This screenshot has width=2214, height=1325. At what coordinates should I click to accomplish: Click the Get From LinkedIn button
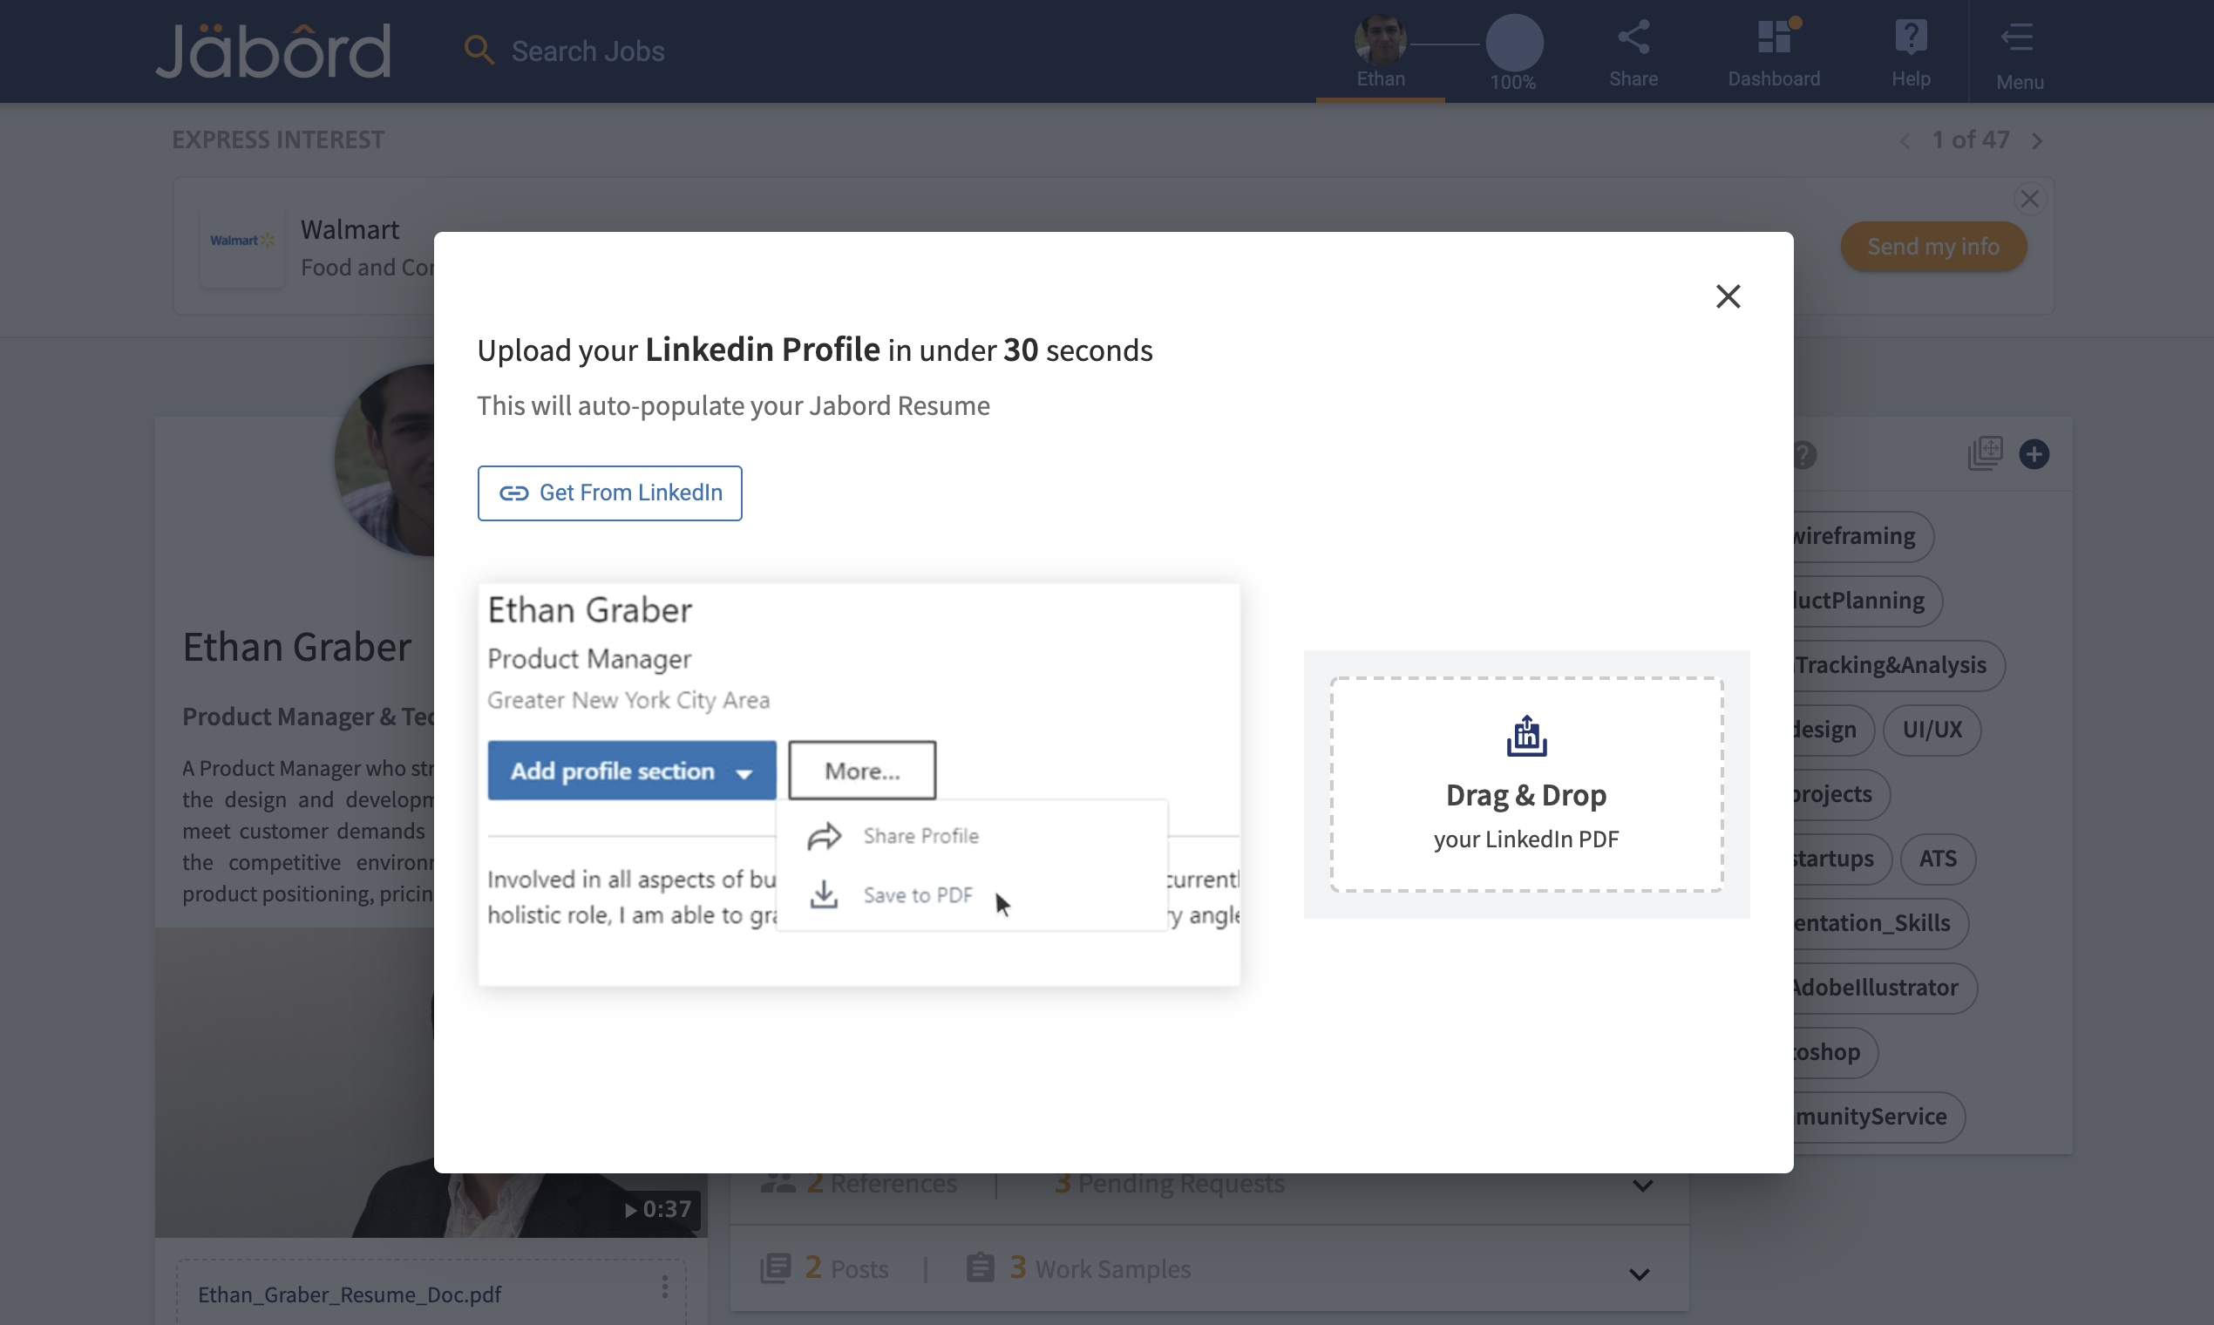coord(608,493)
